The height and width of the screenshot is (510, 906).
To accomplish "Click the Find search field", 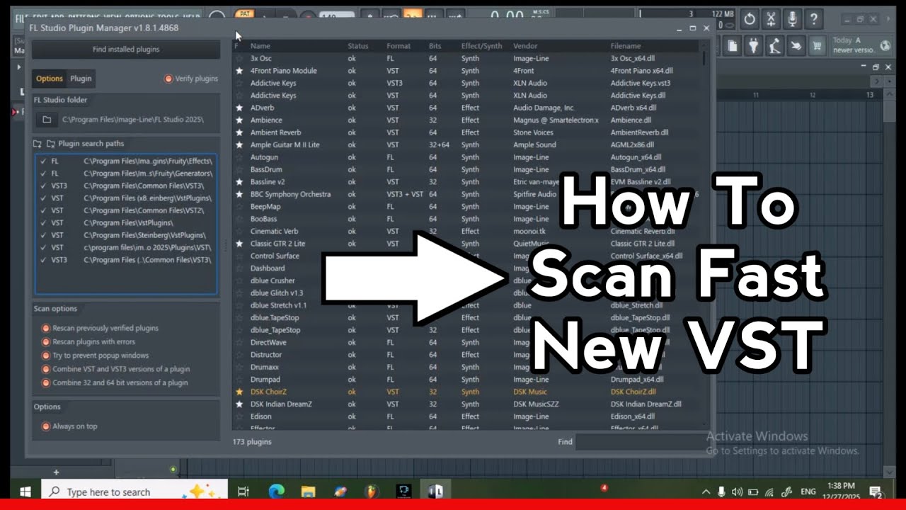I will tap(641, 442).
